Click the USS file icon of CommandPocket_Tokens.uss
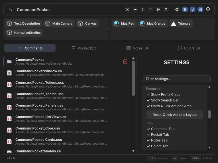The height and width of the screenshot is (163, 218). [x=9, y=84]
